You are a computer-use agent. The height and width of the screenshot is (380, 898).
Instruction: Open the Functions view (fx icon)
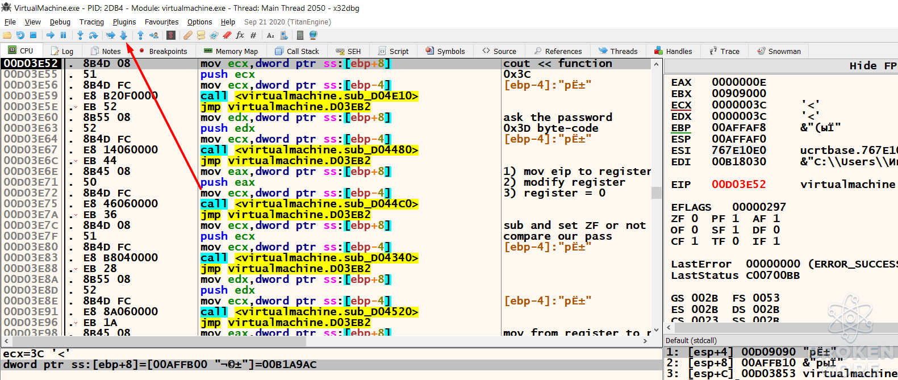coord(240,35)
